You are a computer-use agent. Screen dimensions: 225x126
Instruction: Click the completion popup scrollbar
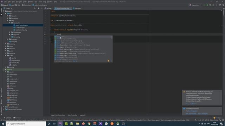point(112,37)
